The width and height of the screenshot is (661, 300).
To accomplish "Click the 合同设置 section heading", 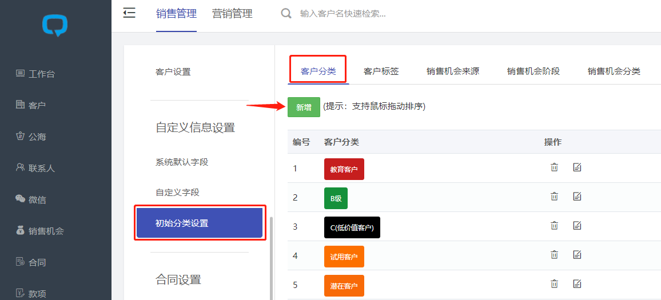I will [x=178, y=279].
